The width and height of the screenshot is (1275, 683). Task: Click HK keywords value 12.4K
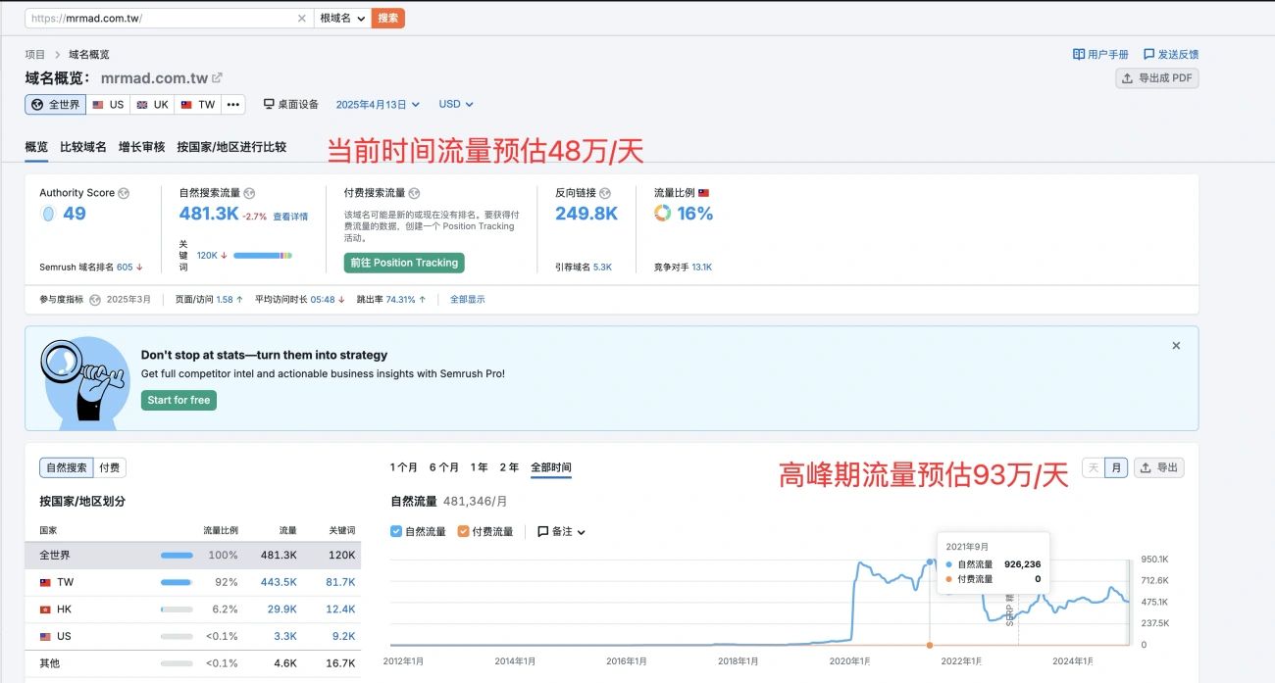pyautogui.click(x=340, y=610)
